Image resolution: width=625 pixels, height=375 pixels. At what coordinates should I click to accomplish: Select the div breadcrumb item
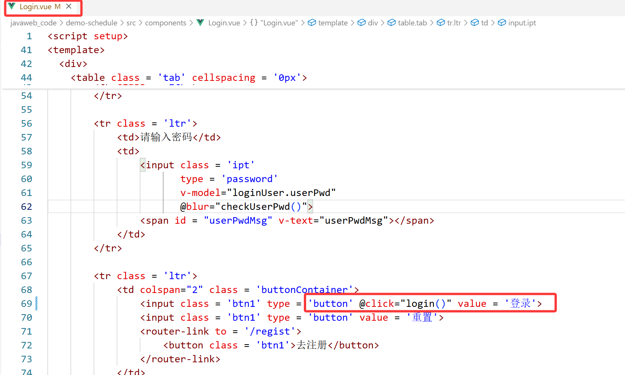(x=373, y=23)
